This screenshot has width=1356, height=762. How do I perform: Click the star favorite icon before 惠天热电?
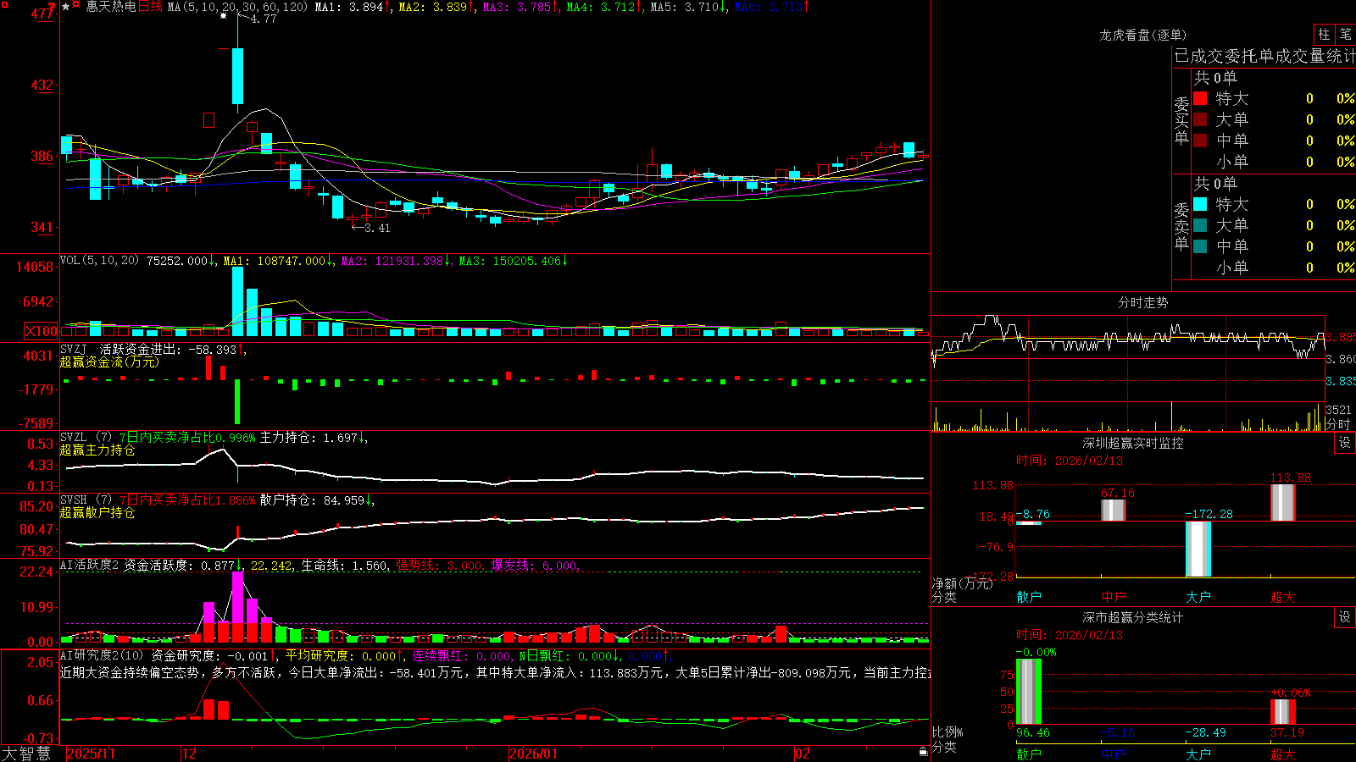coord(66,7)
